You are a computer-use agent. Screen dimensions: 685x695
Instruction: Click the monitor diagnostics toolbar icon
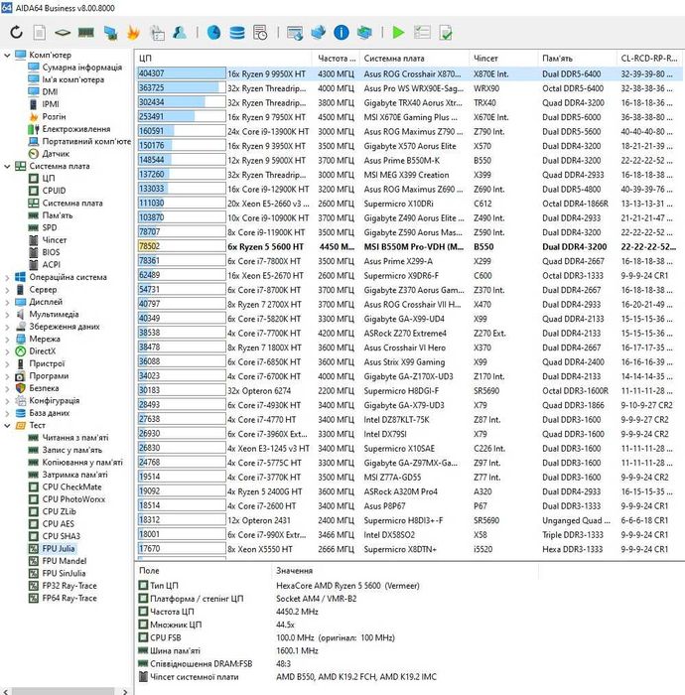(110, 33)
